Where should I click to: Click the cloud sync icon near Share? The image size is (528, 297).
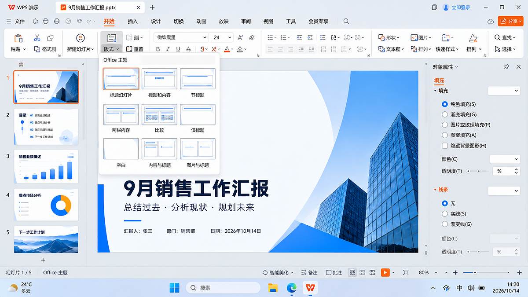tap(491, 21)
